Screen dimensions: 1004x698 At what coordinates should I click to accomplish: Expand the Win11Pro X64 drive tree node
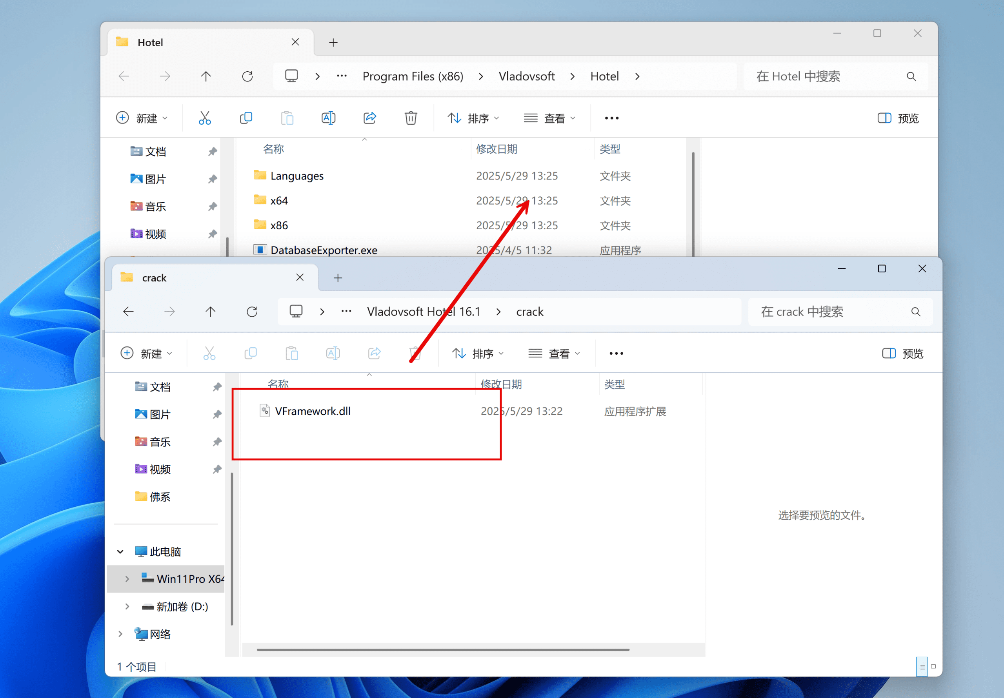[127, 579]
